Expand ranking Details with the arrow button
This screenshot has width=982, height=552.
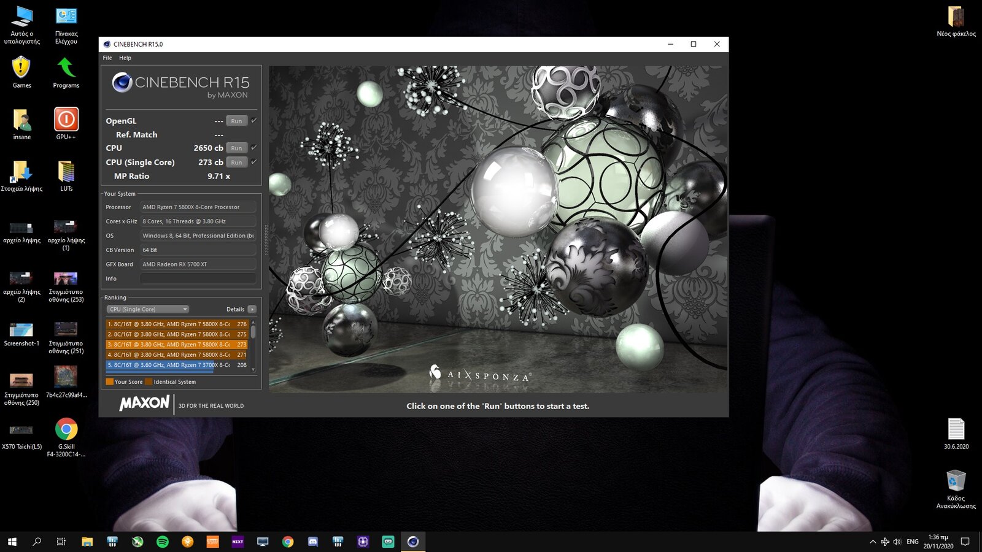coord(252,309)
